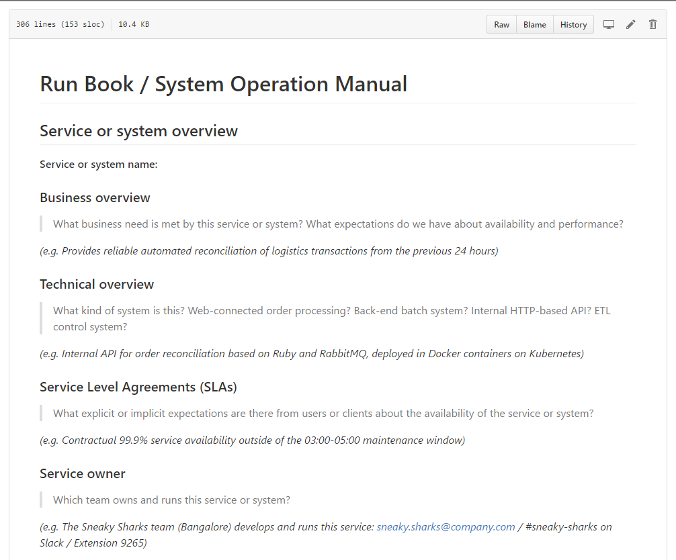Open the sneaky.sharks@company.com email link
Image resolution: width=676 pixels, height=560 pixels.
pos(446,526)
